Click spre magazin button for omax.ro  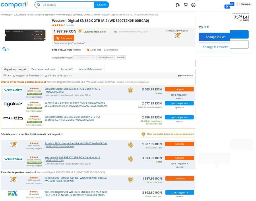point(180,192)
